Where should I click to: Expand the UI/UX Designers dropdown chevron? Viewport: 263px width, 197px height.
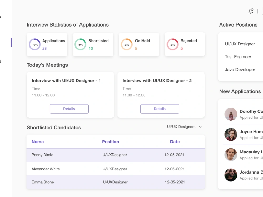click(200, 127)
